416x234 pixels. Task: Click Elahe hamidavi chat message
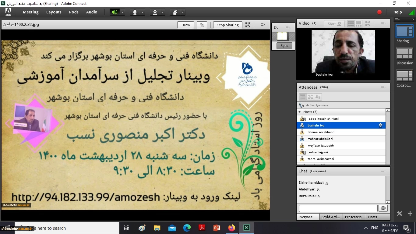tap(314, 183)
